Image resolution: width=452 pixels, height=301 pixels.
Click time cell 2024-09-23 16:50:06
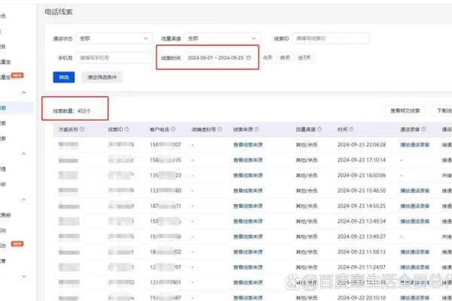click(362, 175)
